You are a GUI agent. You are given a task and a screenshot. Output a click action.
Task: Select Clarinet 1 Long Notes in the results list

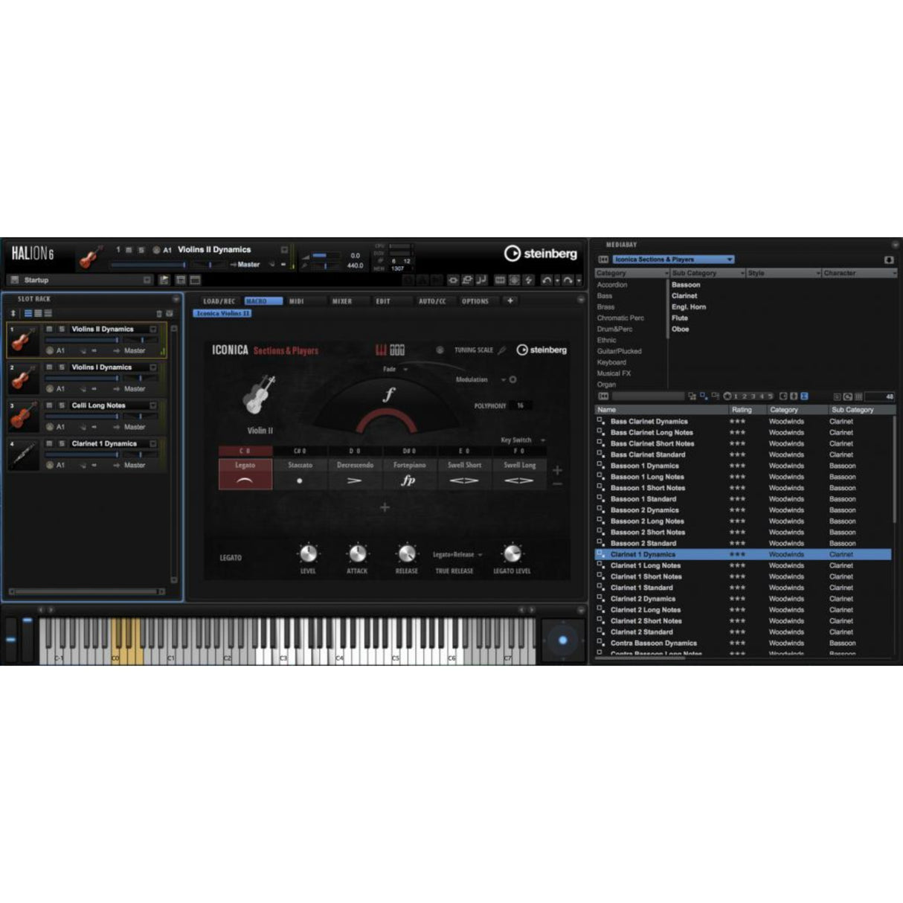tap(646, 565)
